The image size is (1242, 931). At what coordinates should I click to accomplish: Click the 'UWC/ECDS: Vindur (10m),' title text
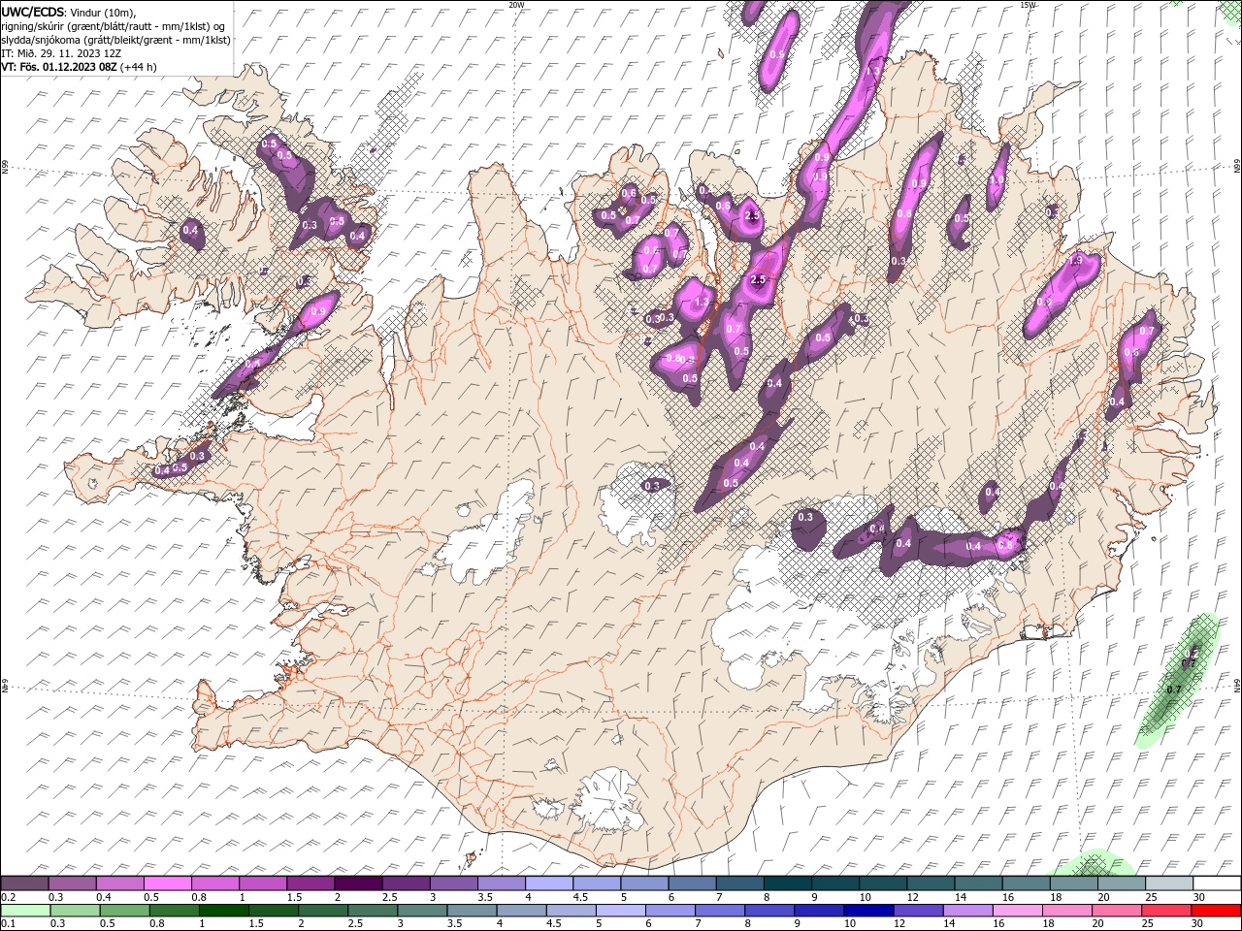click(69, 12)
